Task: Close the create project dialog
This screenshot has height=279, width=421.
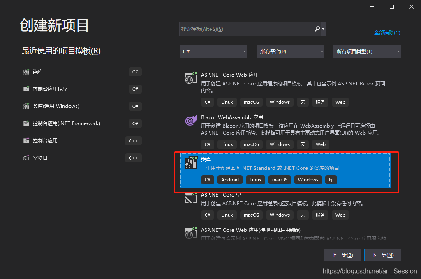Action: point(411,7)
